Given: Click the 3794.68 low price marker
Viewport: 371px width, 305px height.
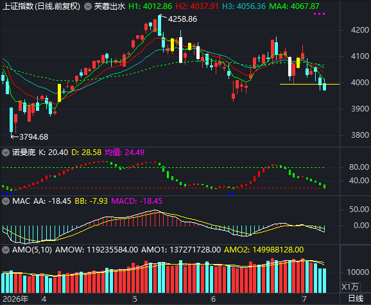Looking at the screenshot, I should 34,136.
